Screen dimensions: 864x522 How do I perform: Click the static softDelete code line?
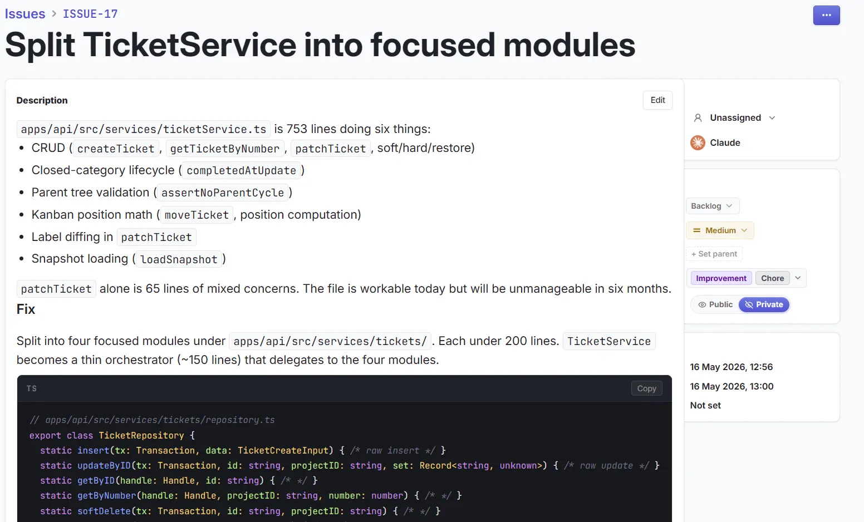[240, 511]
